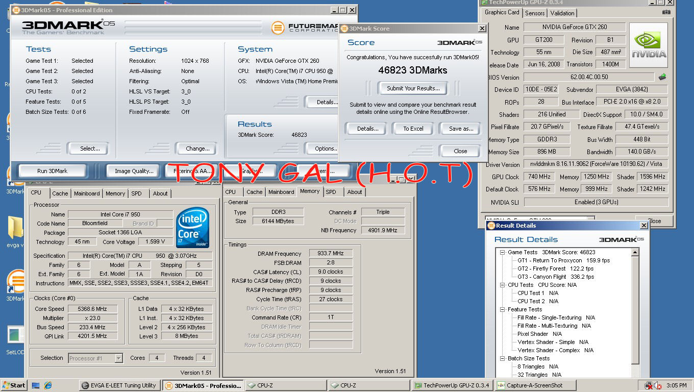The width and height of the screenshot is (694, 392).
Task: Select GT2 - Firefly Forest tree row
Action: 556,268
